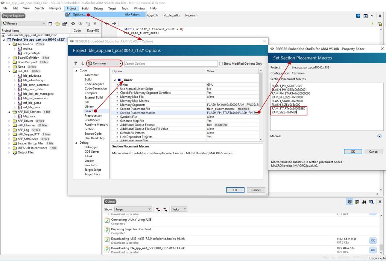386x261 pixels.
Task: Click the Data+RO column header
Action: pos(93,30)
